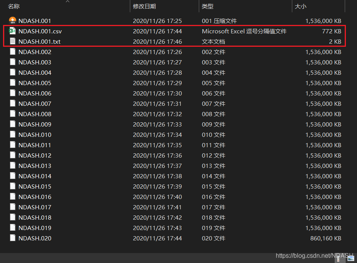Click the NDASH.001 archive file icon
Screen dimensions: 357x263
pyautogui.click(x=13, y=21)
